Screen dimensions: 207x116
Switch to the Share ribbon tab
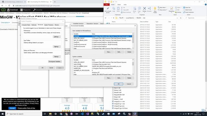119,5
